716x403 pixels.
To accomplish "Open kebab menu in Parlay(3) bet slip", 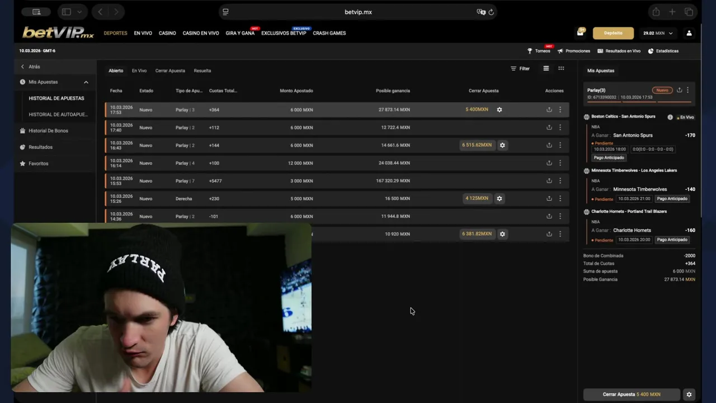I will tap(687, 90).
